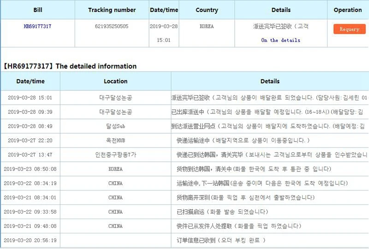Click the Requery button
This screenshot has width=369, height=249.
[x=350, y=29]
